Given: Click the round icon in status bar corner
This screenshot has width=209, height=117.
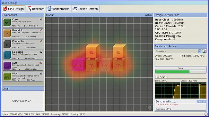Looking at the screenshot, I should tap(206, 114).
